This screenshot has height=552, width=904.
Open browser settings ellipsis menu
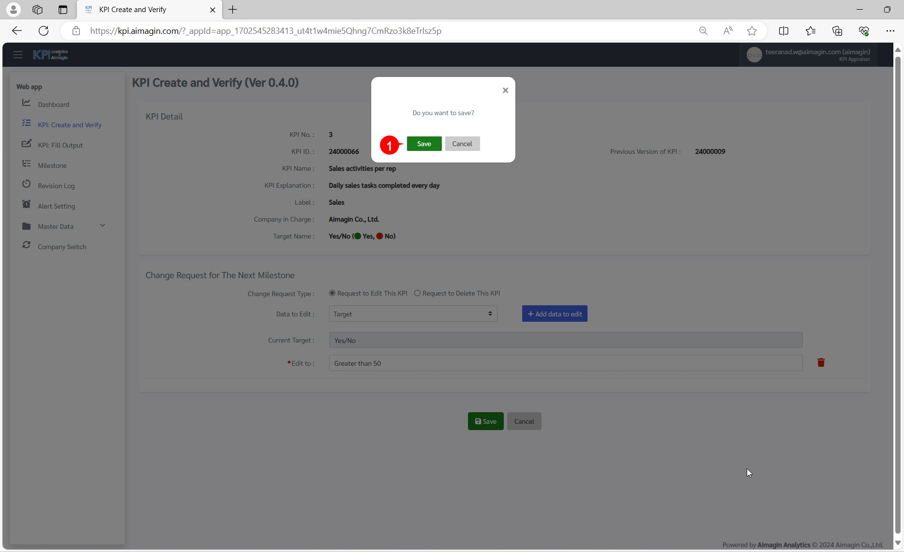pos(890,31)
